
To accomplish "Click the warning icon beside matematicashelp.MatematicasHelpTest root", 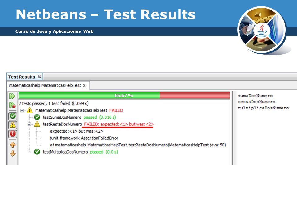I will click(30, 110).
